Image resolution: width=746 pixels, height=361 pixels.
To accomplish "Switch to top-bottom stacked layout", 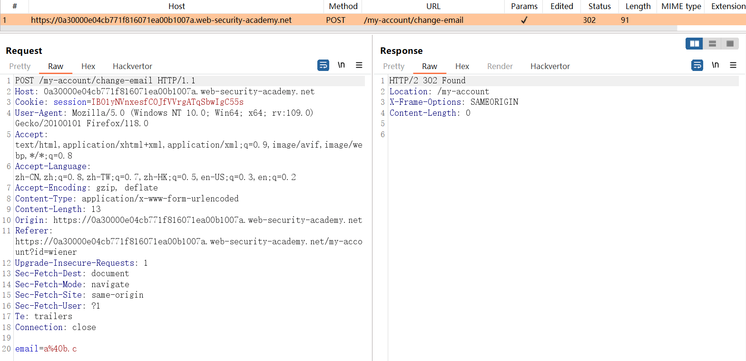I will coord(712,44).
